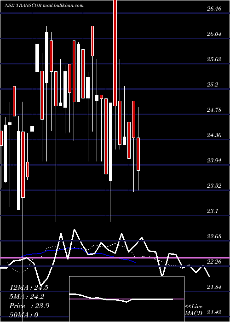Click the 26.46 price axis label
Image resolution: width=230 pixels, height=322 pixels.
click(x=214, y=9)
